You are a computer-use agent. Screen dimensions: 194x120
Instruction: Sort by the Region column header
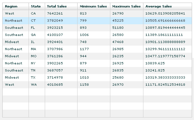coord(16,6)
